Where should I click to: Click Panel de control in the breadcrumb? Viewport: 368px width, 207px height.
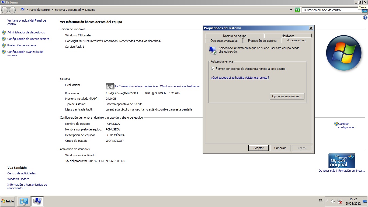click(40, 10)
